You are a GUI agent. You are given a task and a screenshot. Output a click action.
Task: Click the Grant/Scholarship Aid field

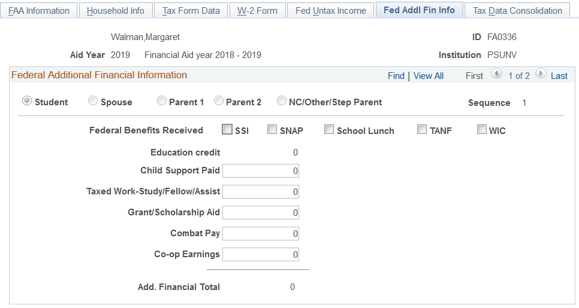pyautogui.click(x=261, y=213)
